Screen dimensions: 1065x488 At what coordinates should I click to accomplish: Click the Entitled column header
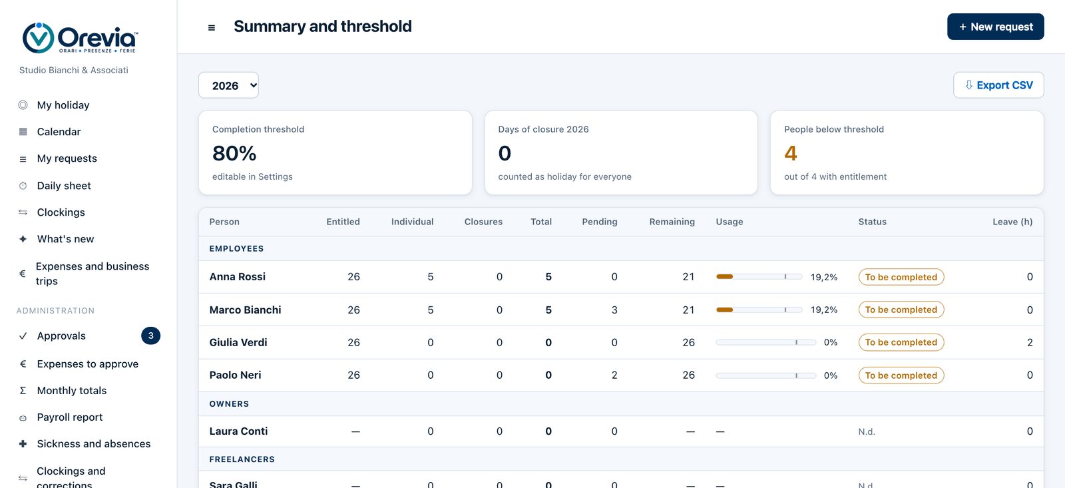pyautogui.click(x=343, y=222)
